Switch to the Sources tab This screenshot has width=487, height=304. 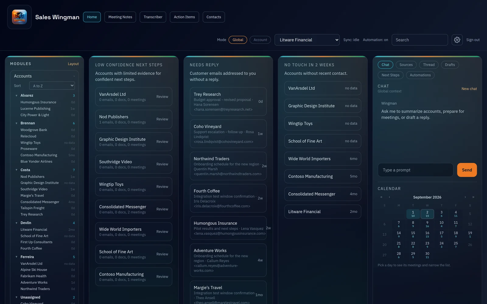[x=406, y=65]
